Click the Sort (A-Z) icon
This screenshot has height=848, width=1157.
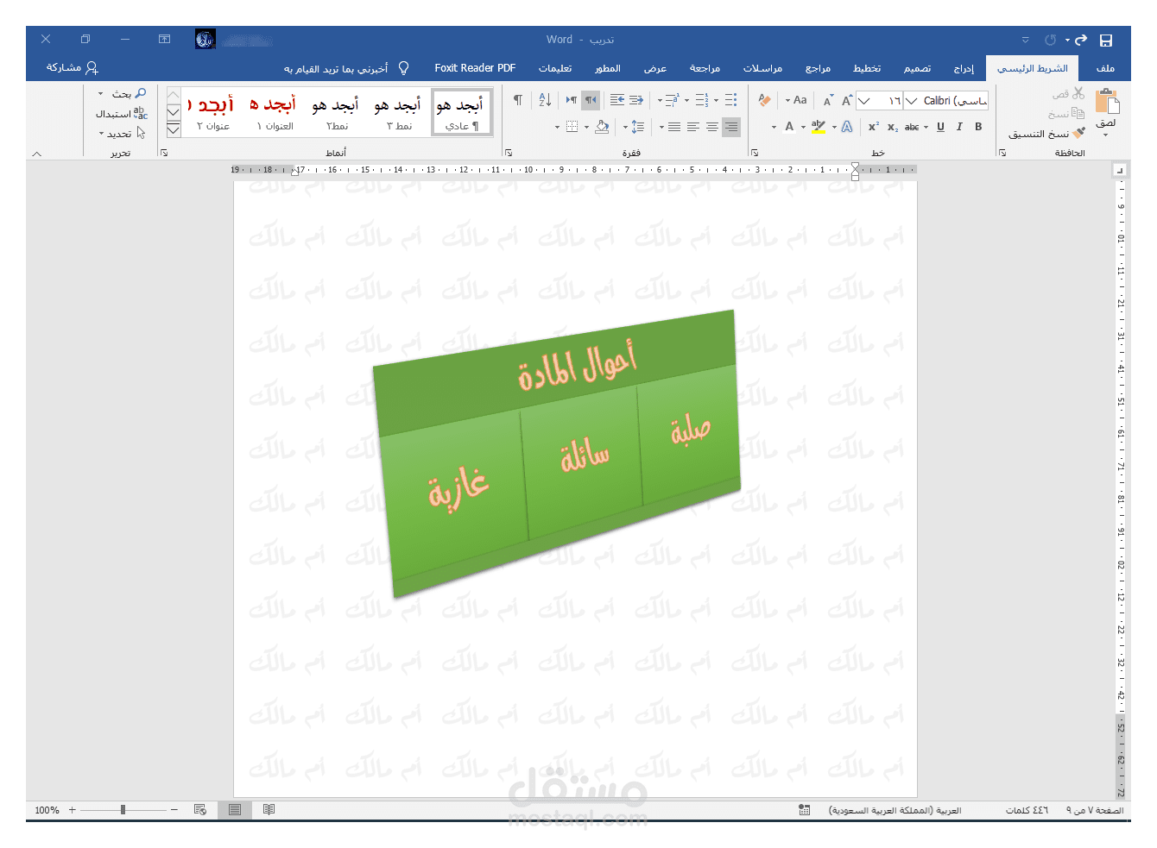coord(545,100)
